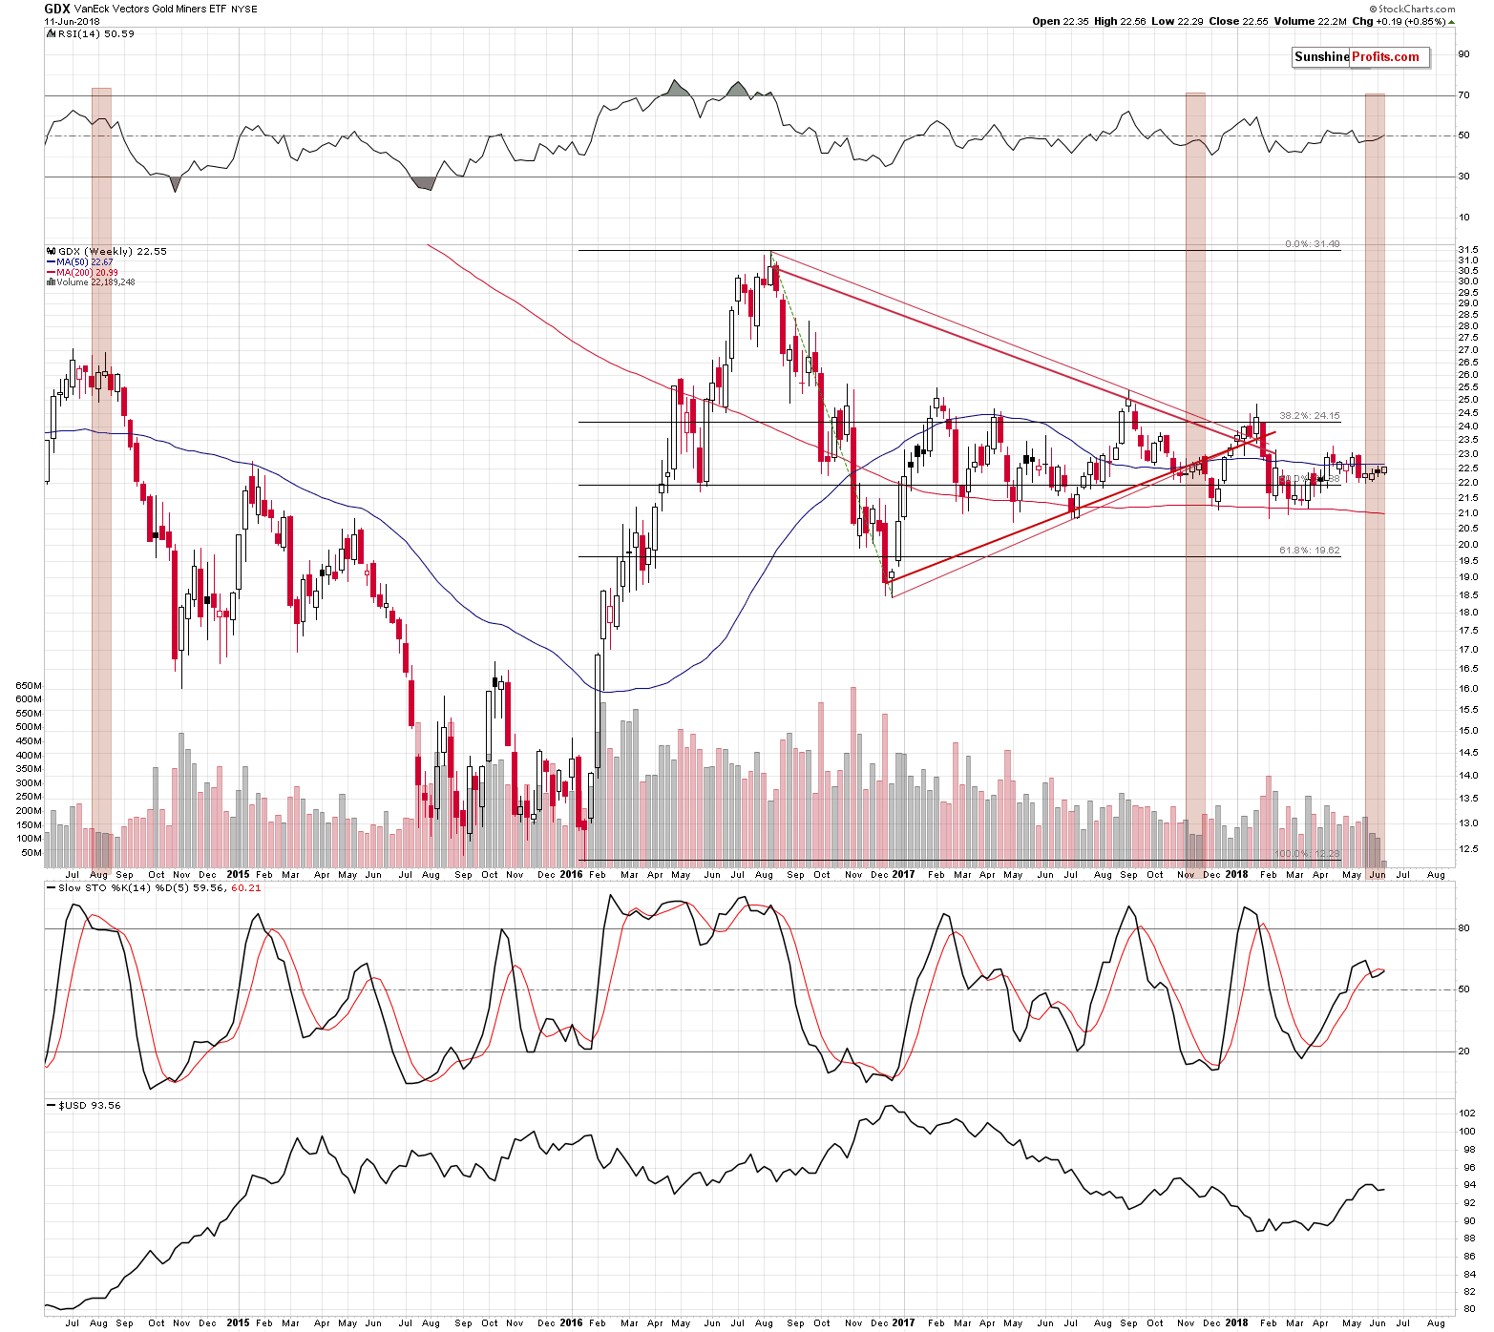This screenshot has height=1332, width=1494.
Task: Click the 650M mark on volume scale
Action: (29, 686)
